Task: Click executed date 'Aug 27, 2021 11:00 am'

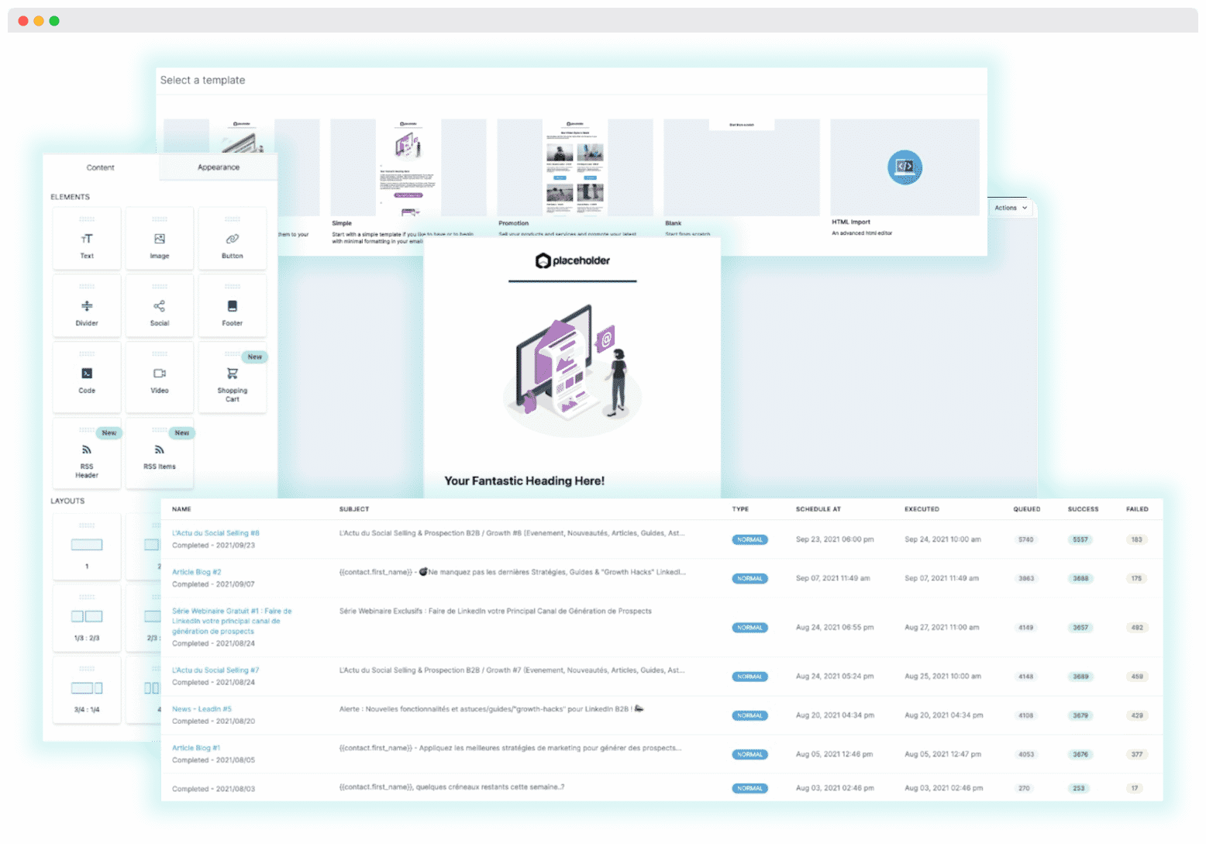Action: tap(942, 628)
